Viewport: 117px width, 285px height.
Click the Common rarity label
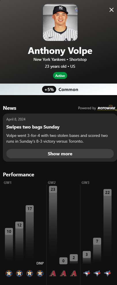pyautogui.click(x=68, y=89)
